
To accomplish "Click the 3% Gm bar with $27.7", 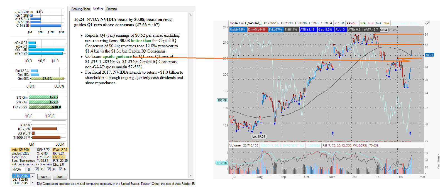I will (44, 97).
